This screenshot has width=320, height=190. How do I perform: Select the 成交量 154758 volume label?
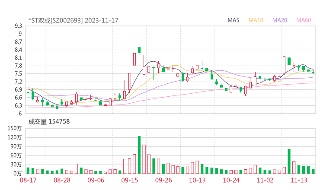click(x=49, y=122)
